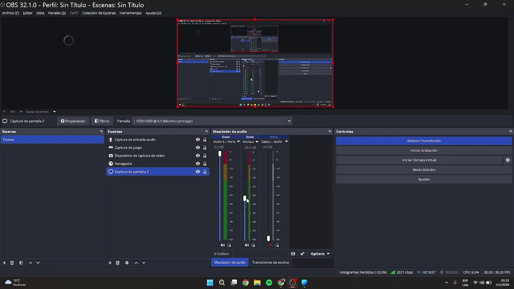Open Ajustes settings button
The width and height of the screenshot is (514, 289).
tap(424, 179)
